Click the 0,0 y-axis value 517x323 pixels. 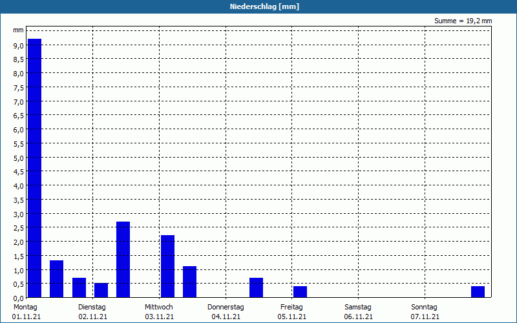[19, 298]
